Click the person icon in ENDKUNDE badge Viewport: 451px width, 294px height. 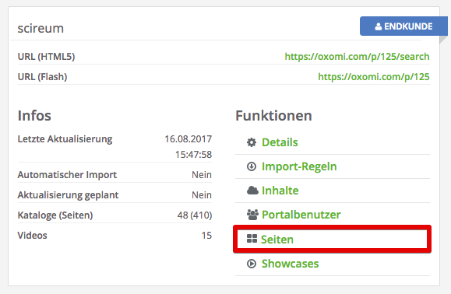click(379, 26)
